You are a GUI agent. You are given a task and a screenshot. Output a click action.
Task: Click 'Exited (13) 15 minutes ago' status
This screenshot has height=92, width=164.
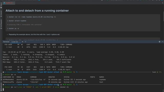pos(76,82)
